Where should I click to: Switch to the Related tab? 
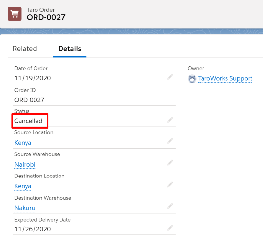click(x=25, y=49)
